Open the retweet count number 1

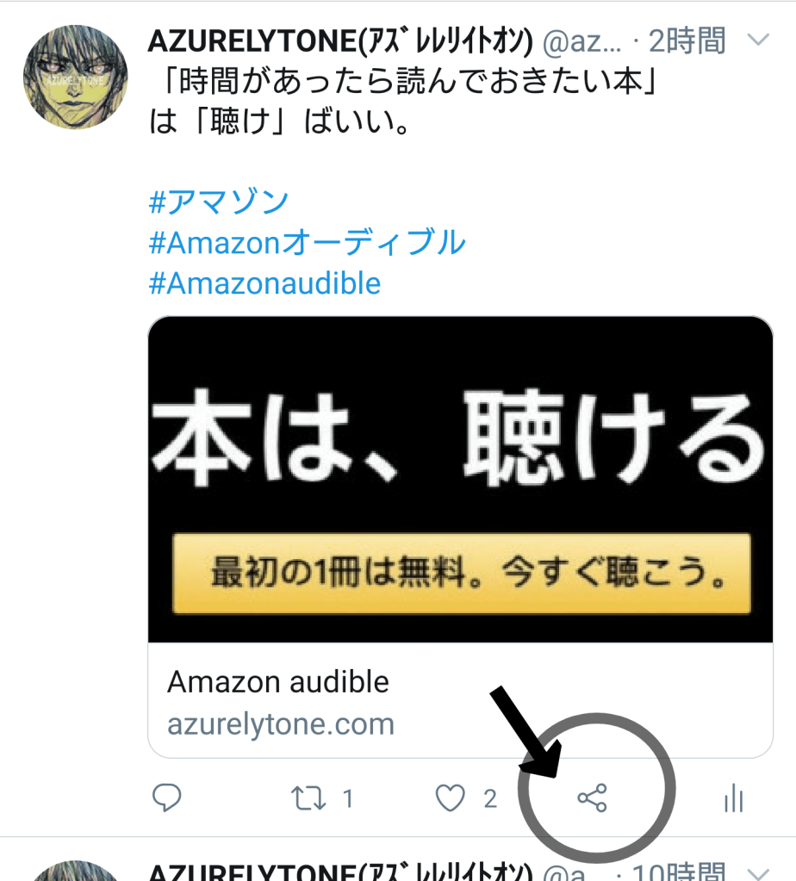tap(348, 798)
